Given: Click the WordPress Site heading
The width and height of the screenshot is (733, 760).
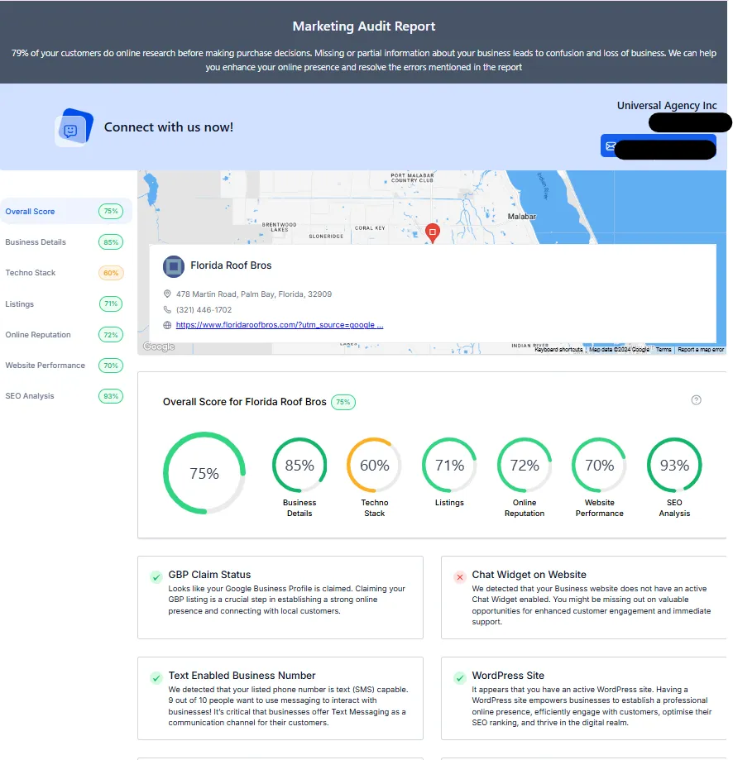Looking at the screenshot, I should (x=508, y=675).
